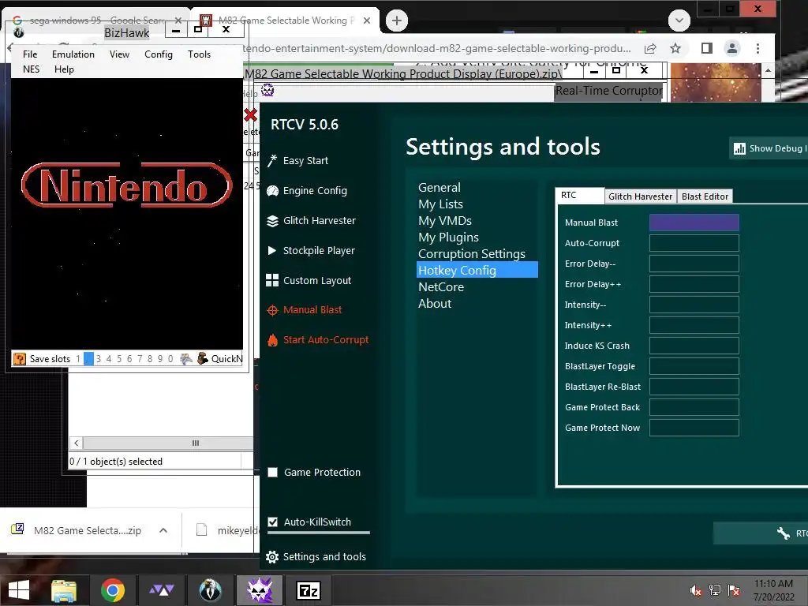
Task: Click the Start Auto-Corrupt flame icon
Action: [x=272, y=340]
